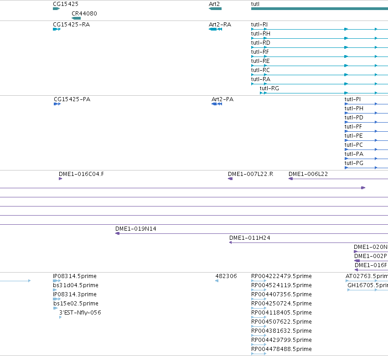Select the RP004429799.5prime EST
388x356 pixels.
click(x=259, y=345)
